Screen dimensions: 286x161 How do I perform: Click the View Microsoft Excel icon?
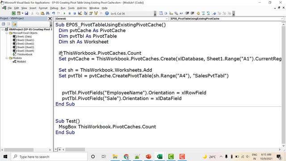coord(14,13)
